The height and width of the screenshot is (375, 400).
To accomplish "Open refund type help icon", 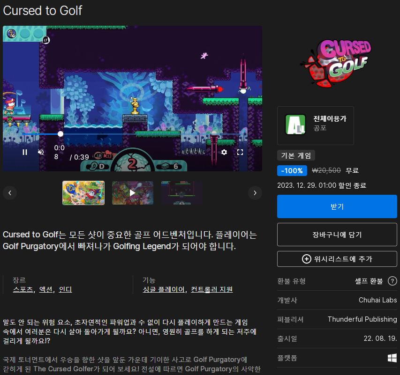I will [x=392, y=281].
